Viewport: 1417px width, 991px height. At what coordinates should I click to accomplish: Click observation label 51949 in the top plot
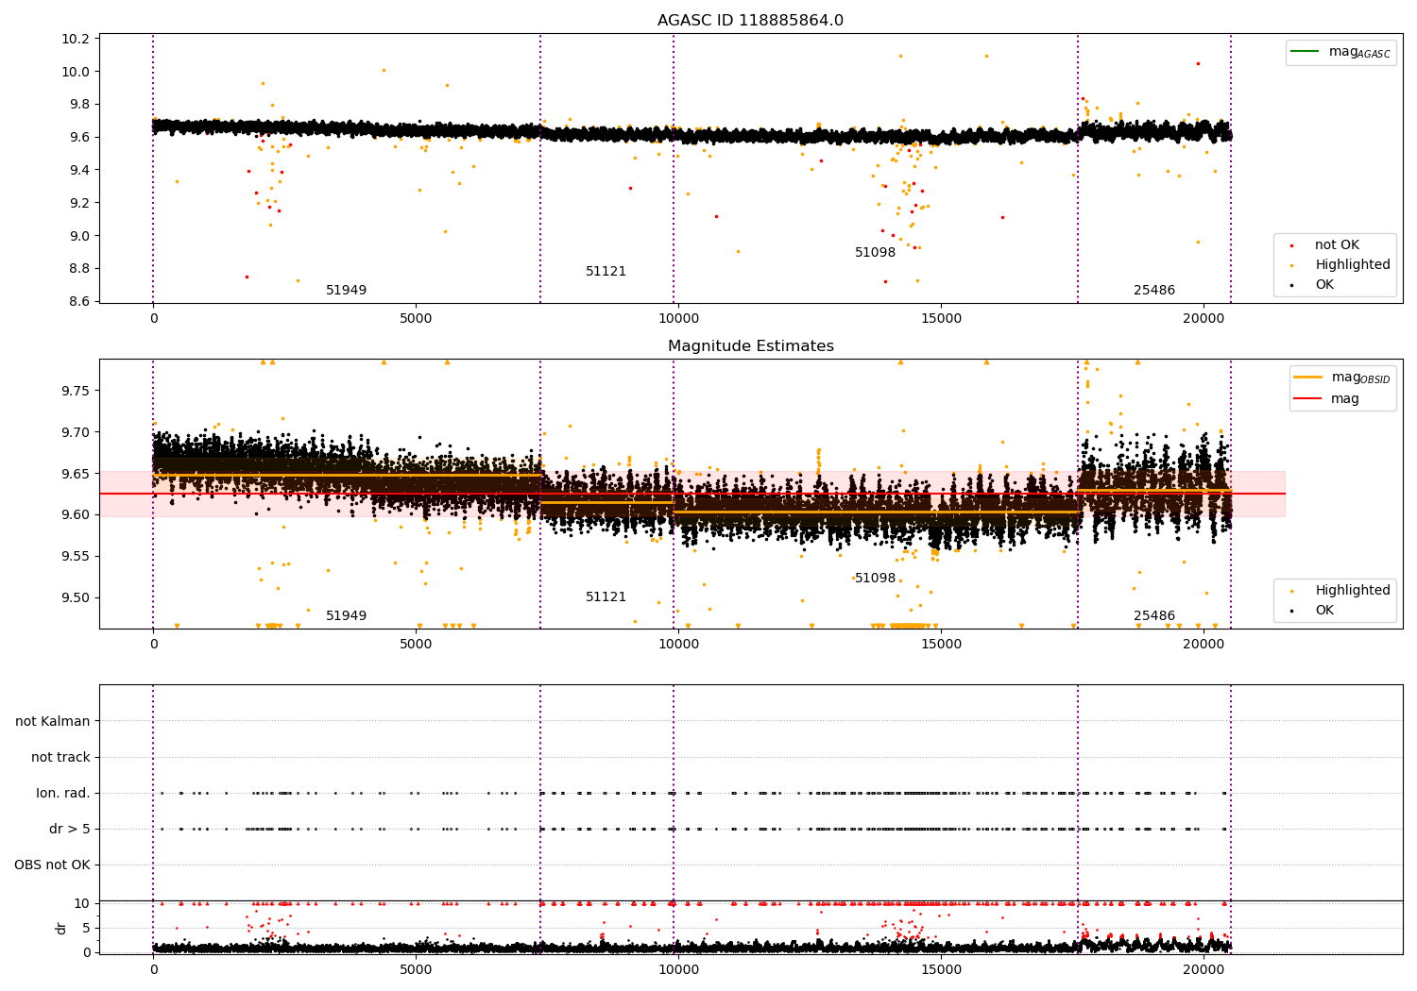click(346, 291)
